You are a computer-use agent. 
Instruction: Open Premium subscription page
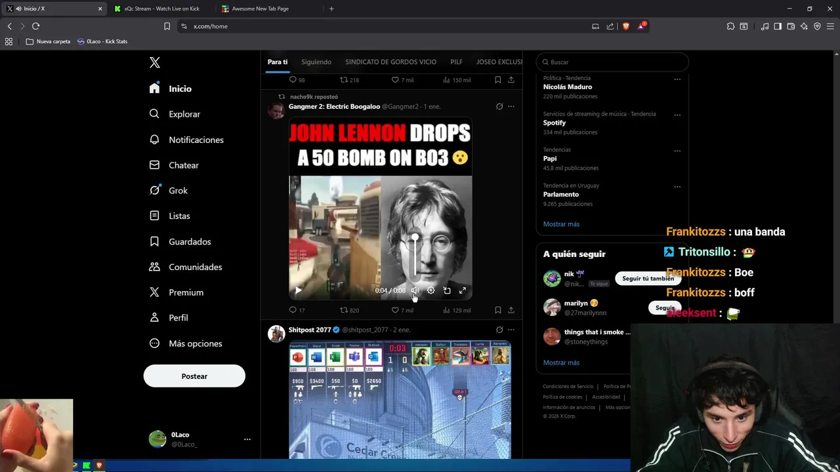(177, 292)
